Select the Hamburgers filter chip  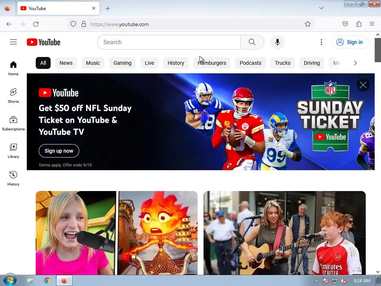(212, 63)
